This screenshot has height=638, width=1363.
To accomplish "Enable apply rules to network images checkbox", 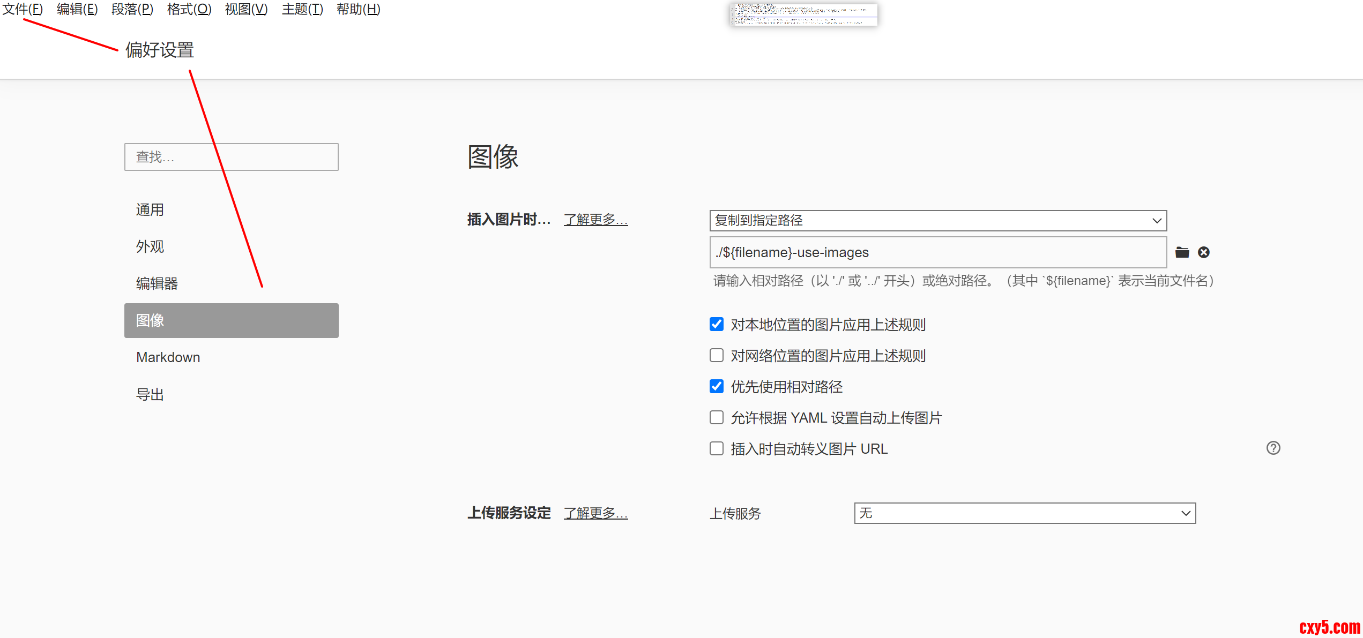I will (x=717, y=355).
